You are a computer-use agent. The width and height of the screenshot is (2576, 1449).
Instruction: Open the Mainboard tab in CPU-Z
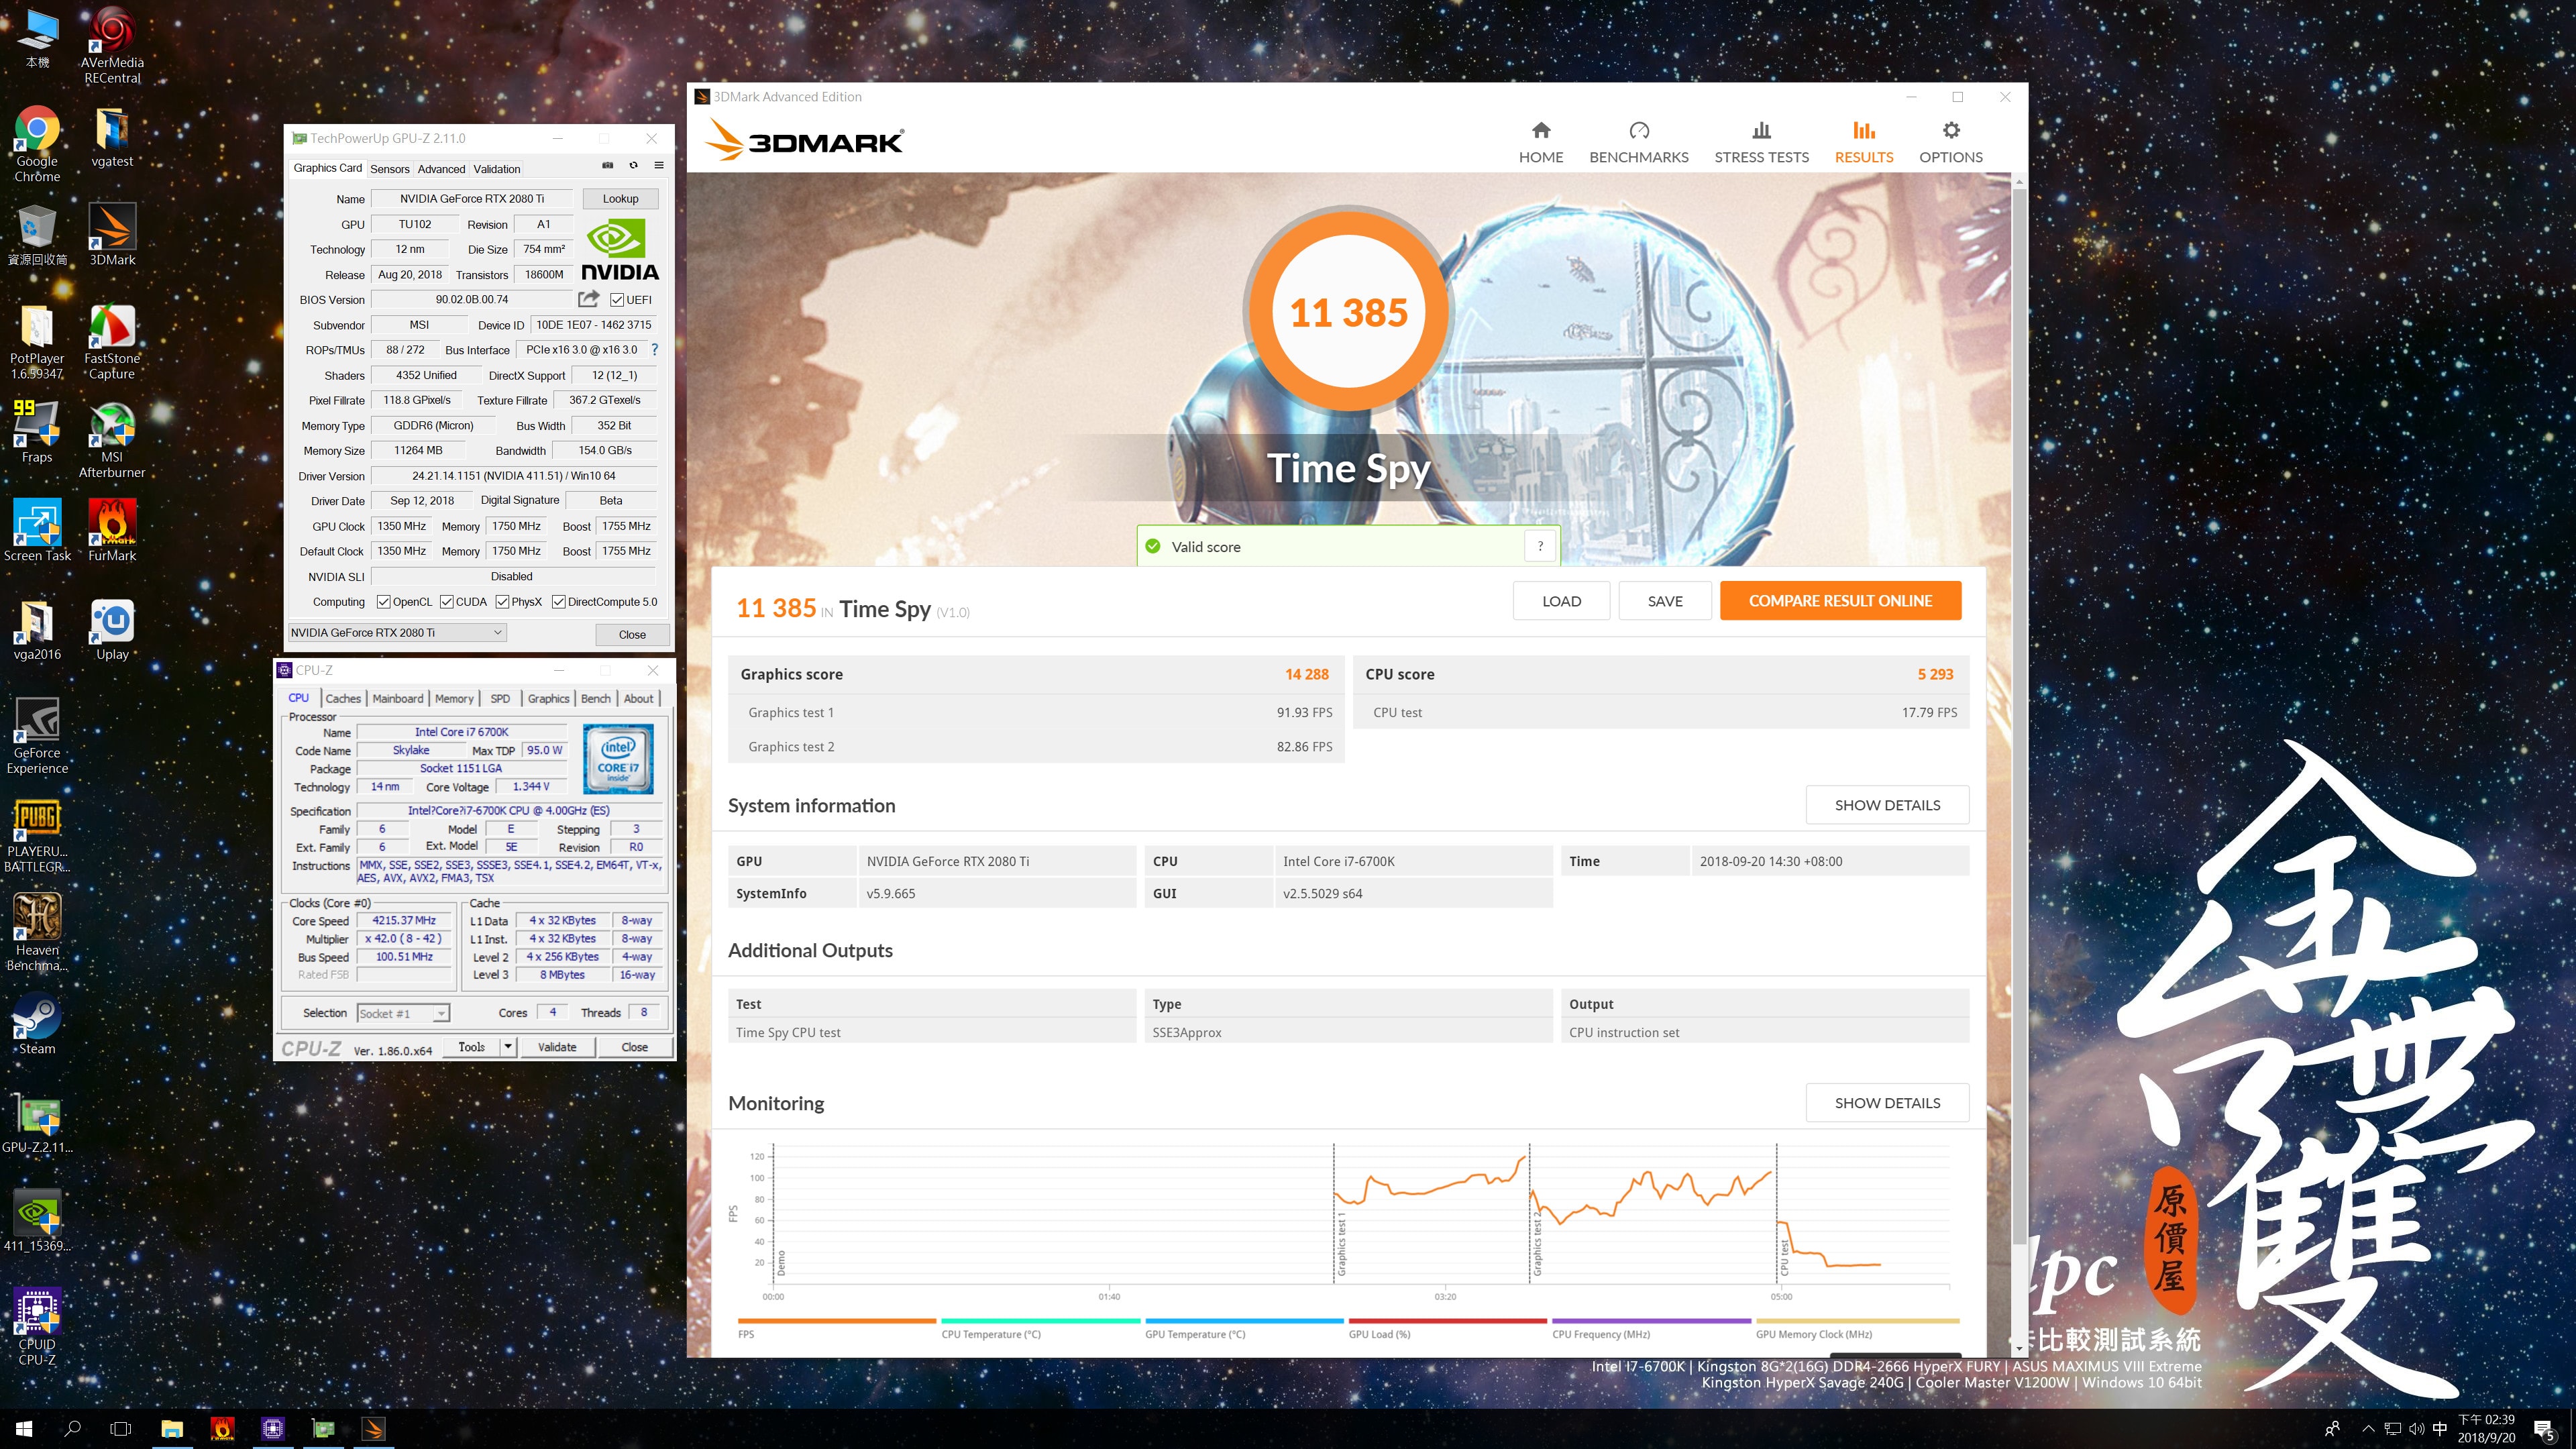click(x=398, y=699)
